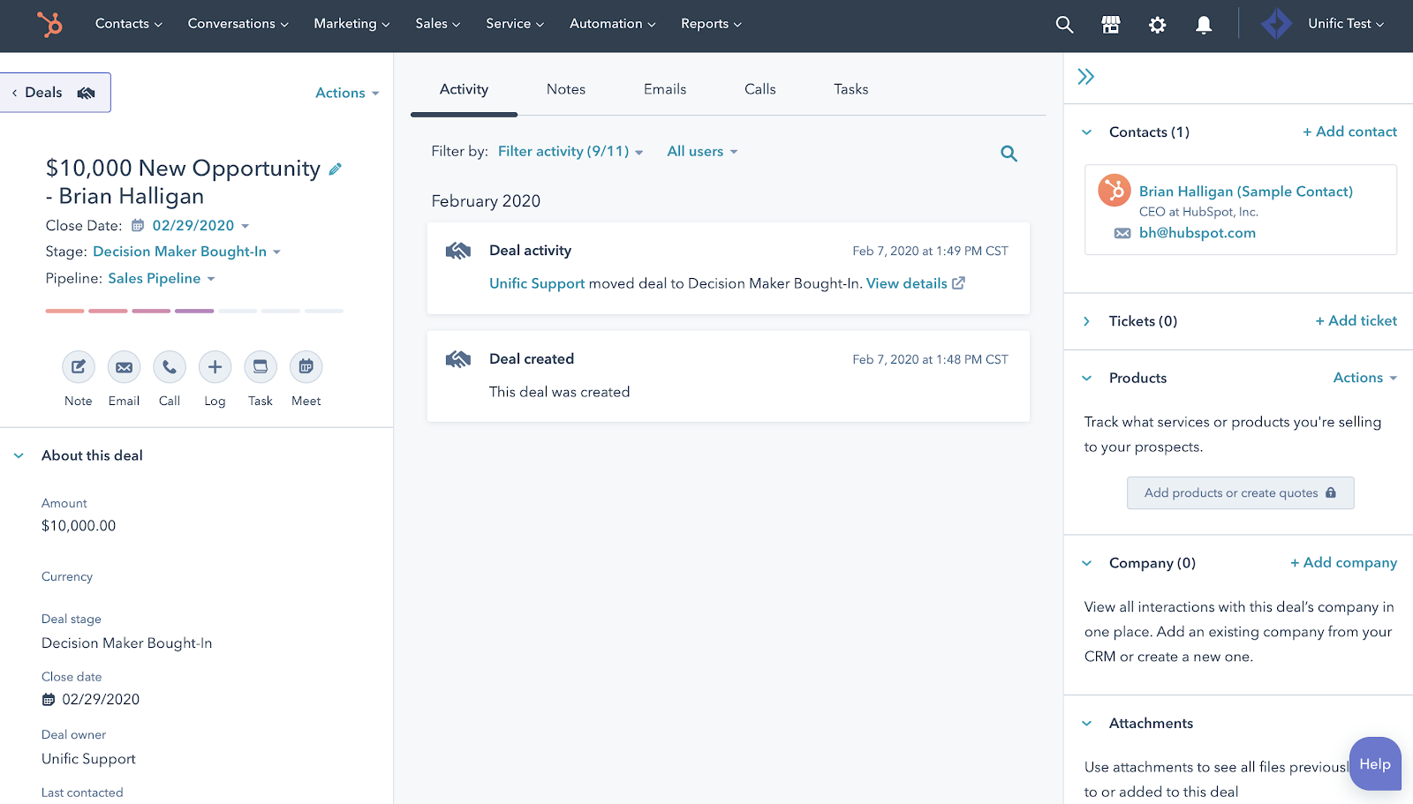Viewport: 1413px width, 804px height.
Task: Open the Service navigation menu
Action: [515, 24]
